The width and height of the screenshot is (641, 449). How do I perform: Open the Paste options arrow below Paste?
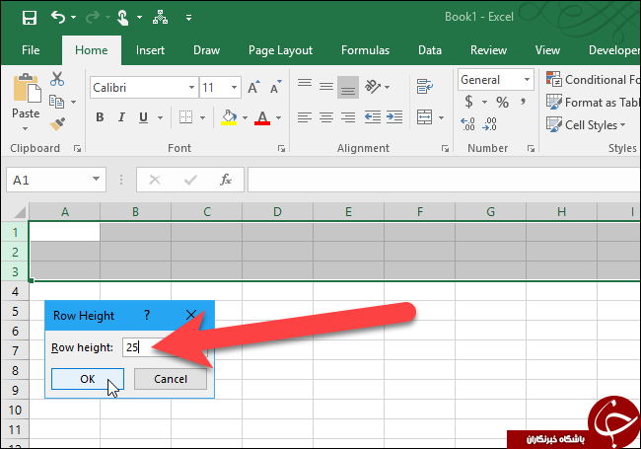tap(26, 129)
